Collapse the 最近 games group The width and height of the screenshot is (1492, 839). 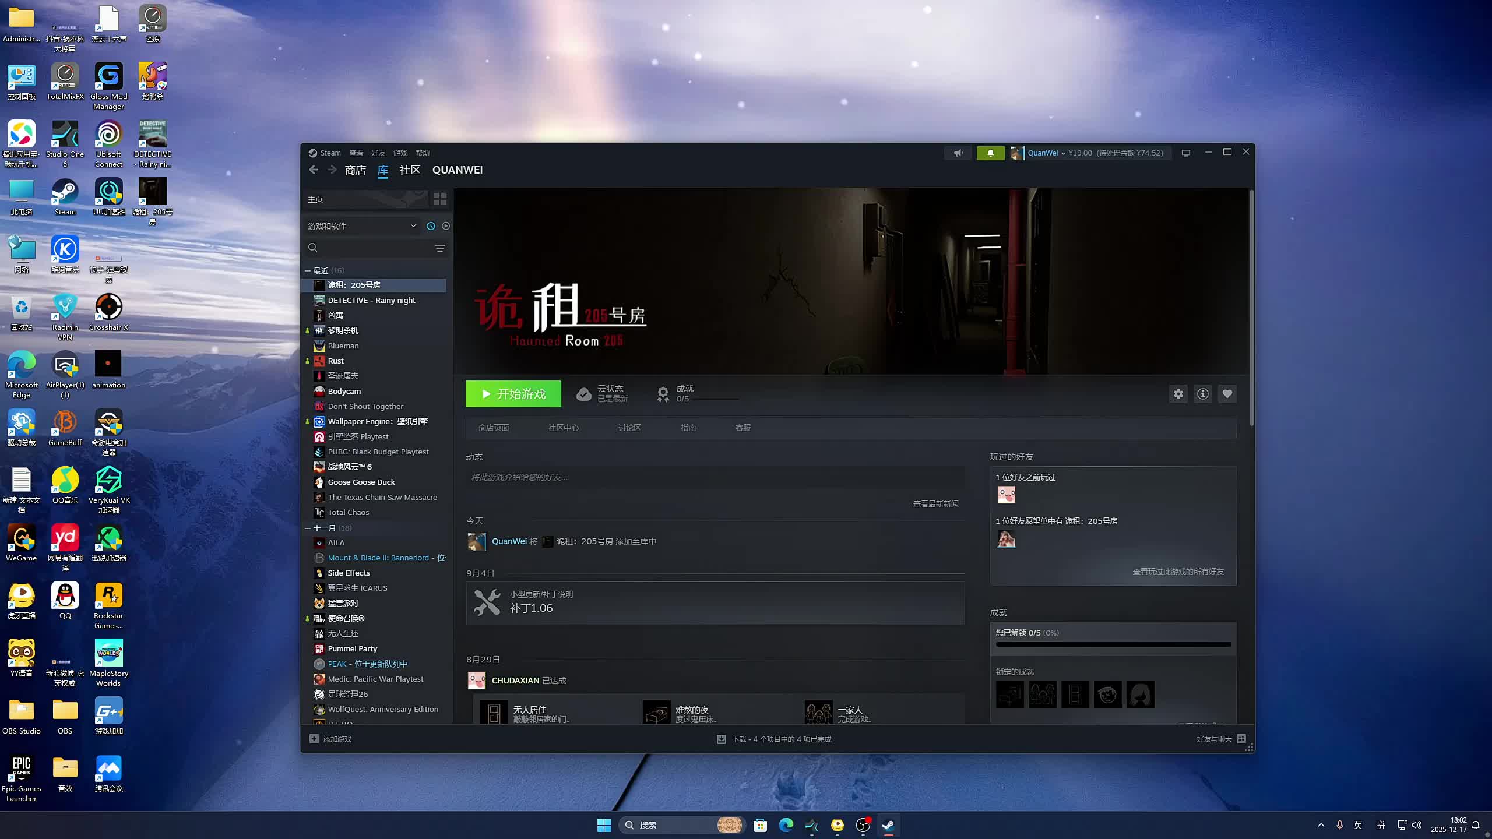tap(308, 270)
